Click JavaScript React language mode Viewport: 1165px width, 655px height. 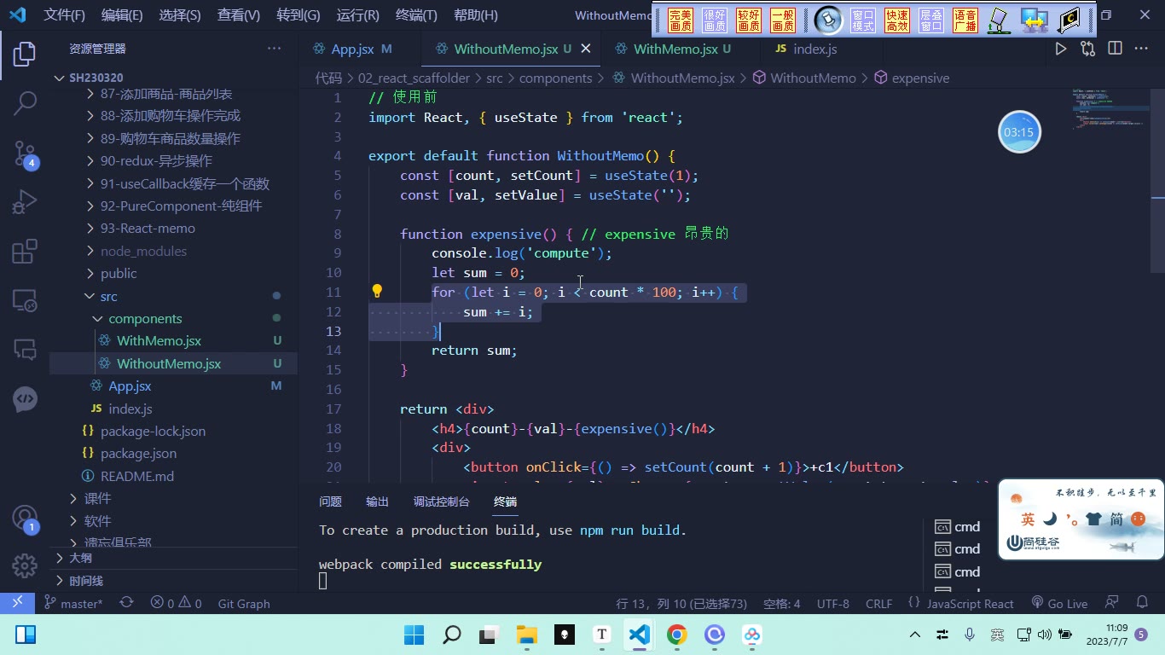970,603
